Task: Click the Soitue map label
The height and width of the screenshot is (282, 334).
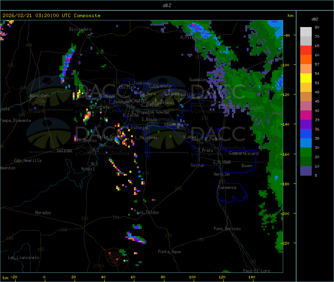Action: 197,165
